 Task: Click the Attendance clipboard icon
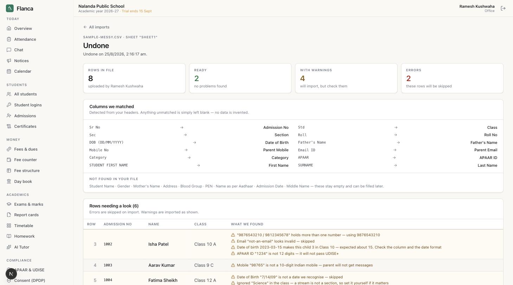9,39
